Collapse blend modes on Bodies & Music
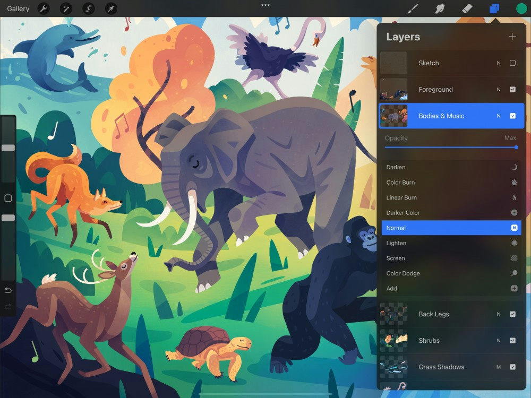The height and width of the screenshot is (398, 531). [499, 116]
